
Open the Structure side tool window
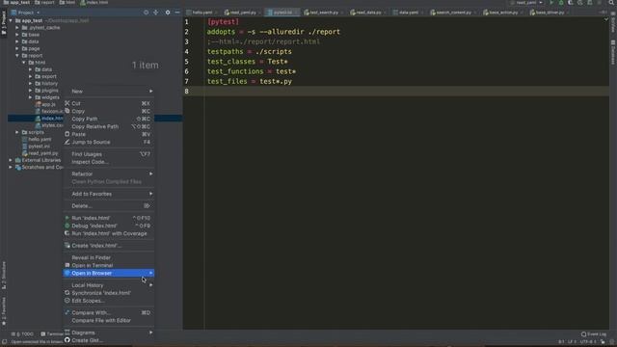click(x=4, y=275)
